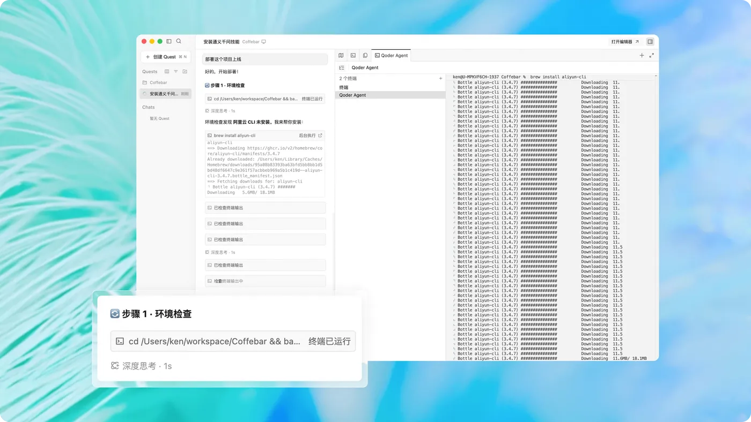751x422 pixels.
Task: Open the 安装通义千问 quest in the sidebar
Action: (165, 94)
